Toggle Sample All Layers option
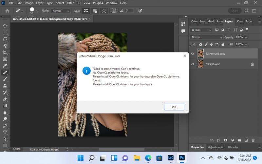262x164 pixels. pos(114,11)
